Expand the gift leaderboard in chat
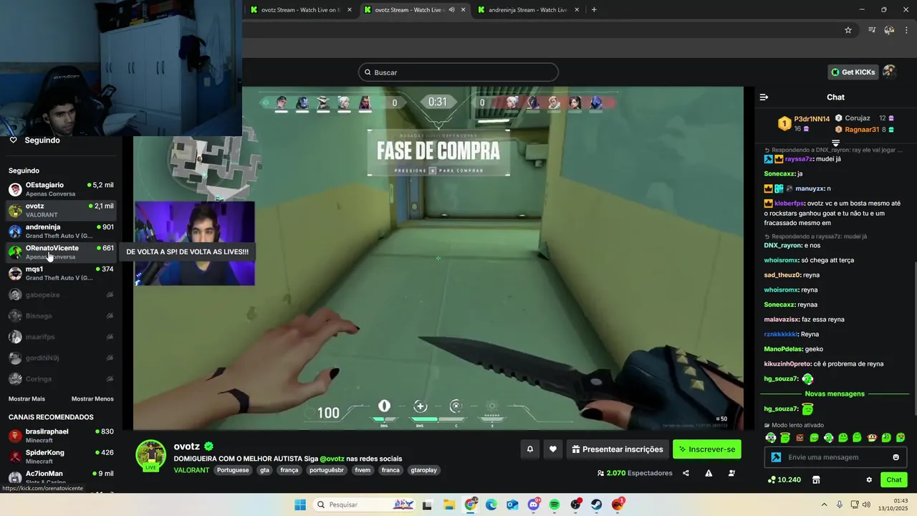The width and height of the screenshot is (917, 516). point(835,143)
